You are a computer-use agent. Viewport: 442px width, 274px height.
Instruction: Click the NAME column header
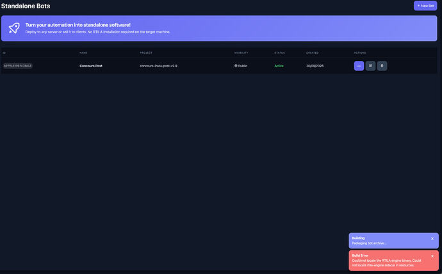tap(83, 52)
